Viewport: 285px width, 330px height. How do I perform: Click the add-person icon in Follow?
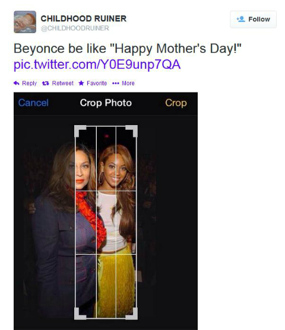click(240, 19)
